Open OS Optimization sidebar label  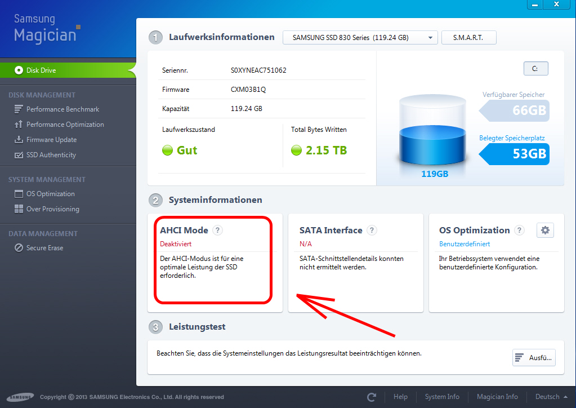50,194
